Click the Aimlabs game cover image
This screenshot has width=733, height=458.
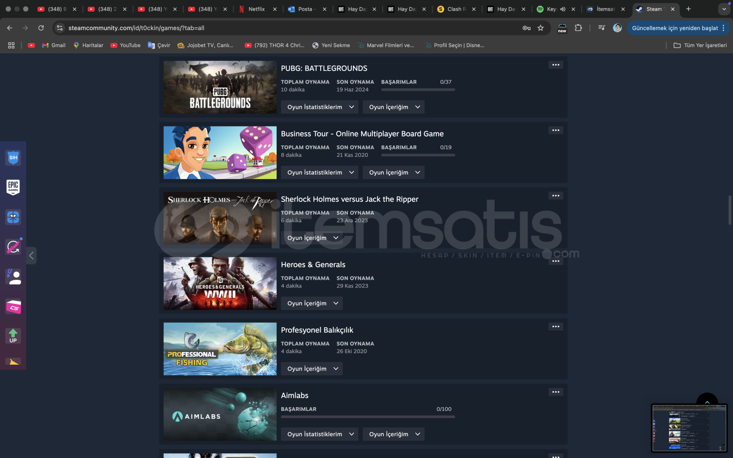click(x=220, y=414)
